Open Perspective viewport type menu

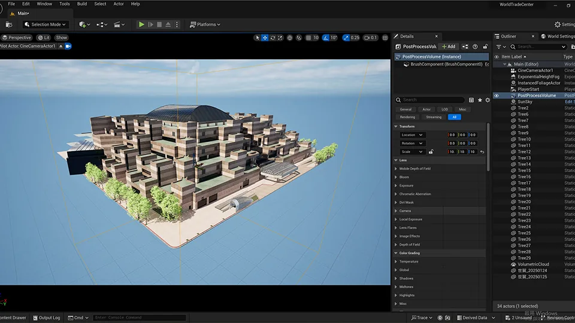point(17,38)
